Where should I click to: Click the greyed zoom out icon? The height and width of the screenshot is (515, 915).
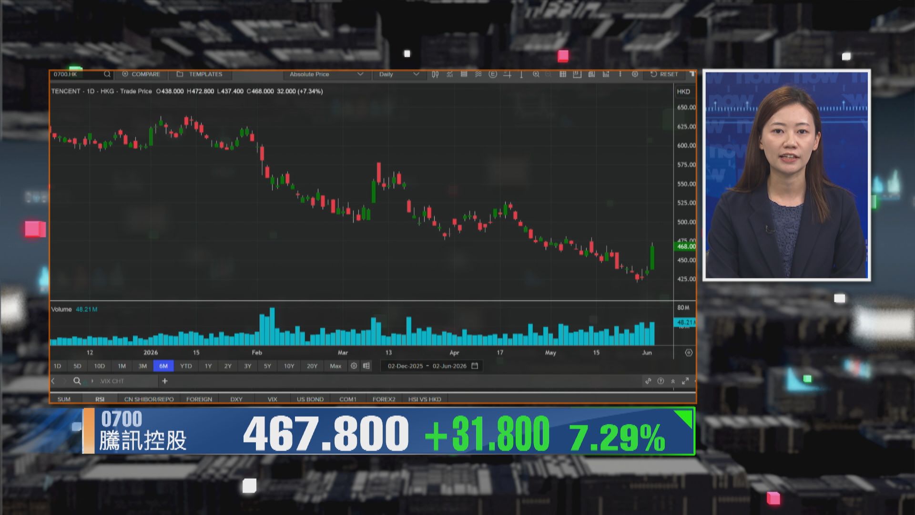tap(548, 74)
